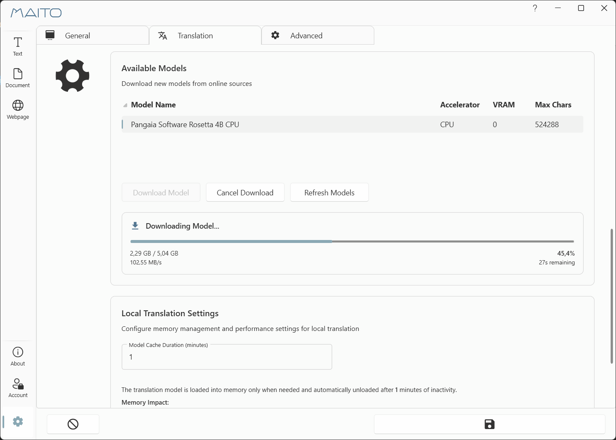Viewport: 616px width, 440px height.
Task: Click the Model Cache Duration input field
Action: 227,357
